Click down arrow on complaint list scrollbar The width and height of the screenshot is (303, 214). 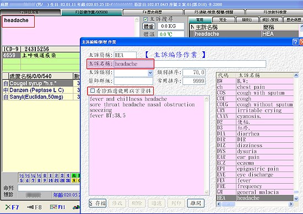click(x=296, y=199)
